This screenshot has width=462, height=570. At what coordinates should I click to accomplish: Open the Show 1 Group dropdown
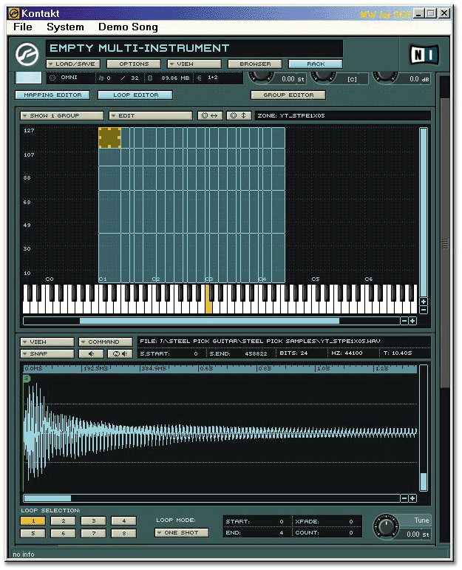click(62, 115)
